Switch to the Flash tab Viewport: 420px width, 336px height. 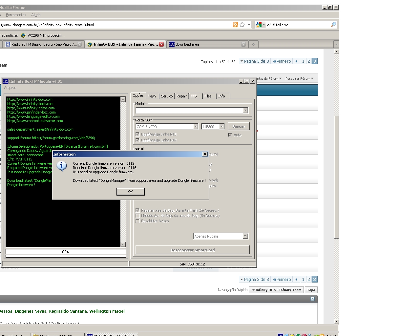pos(152,96)
